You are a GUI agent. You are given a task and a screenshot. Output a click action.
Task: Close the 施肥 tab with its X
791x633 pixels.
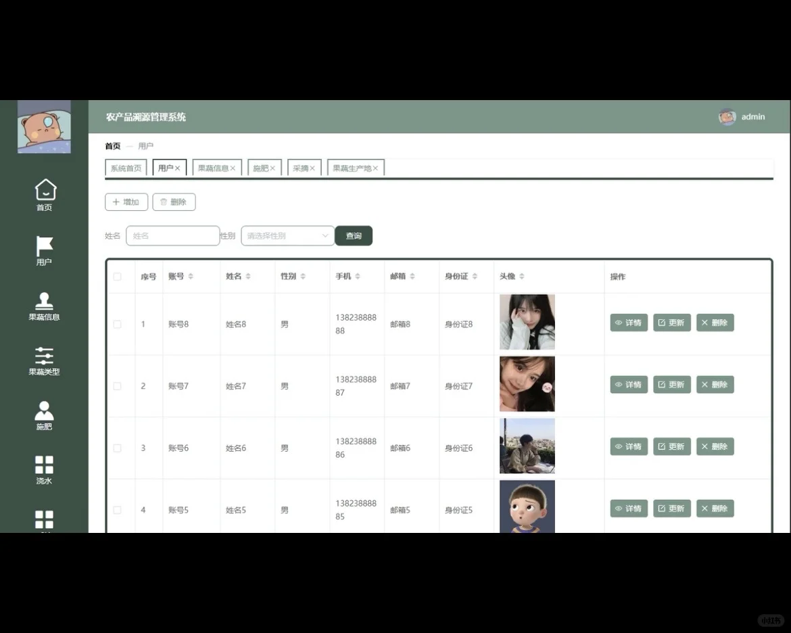point(272,168)
